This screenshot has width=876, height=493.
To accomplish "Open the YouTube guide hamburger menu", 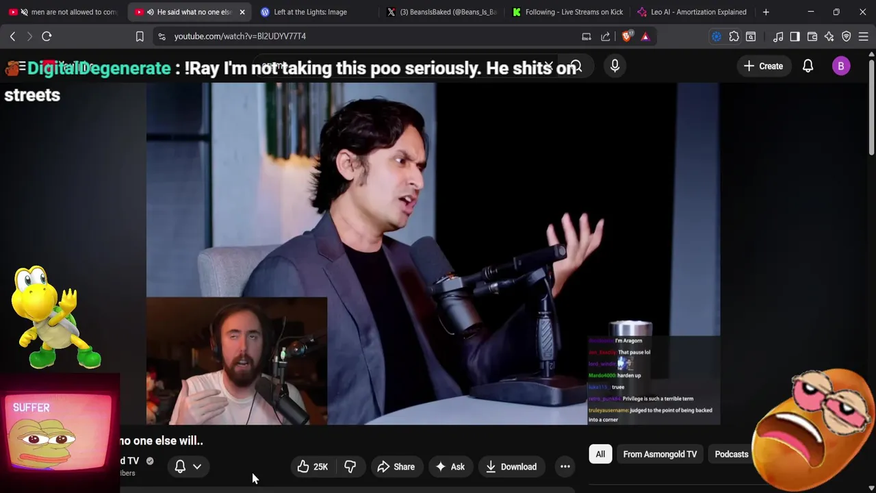I will [21, 66].
